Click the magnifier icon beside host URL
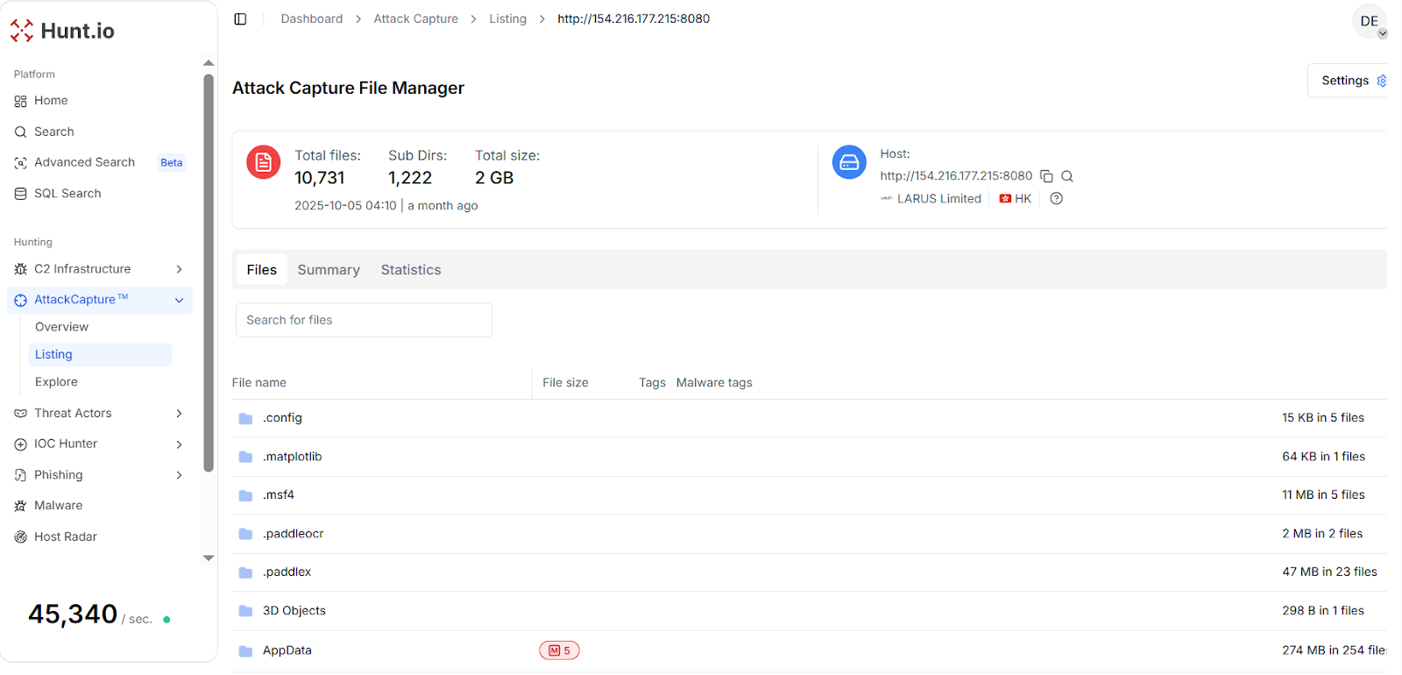The image size is (1402, 675). point(1067,176)
